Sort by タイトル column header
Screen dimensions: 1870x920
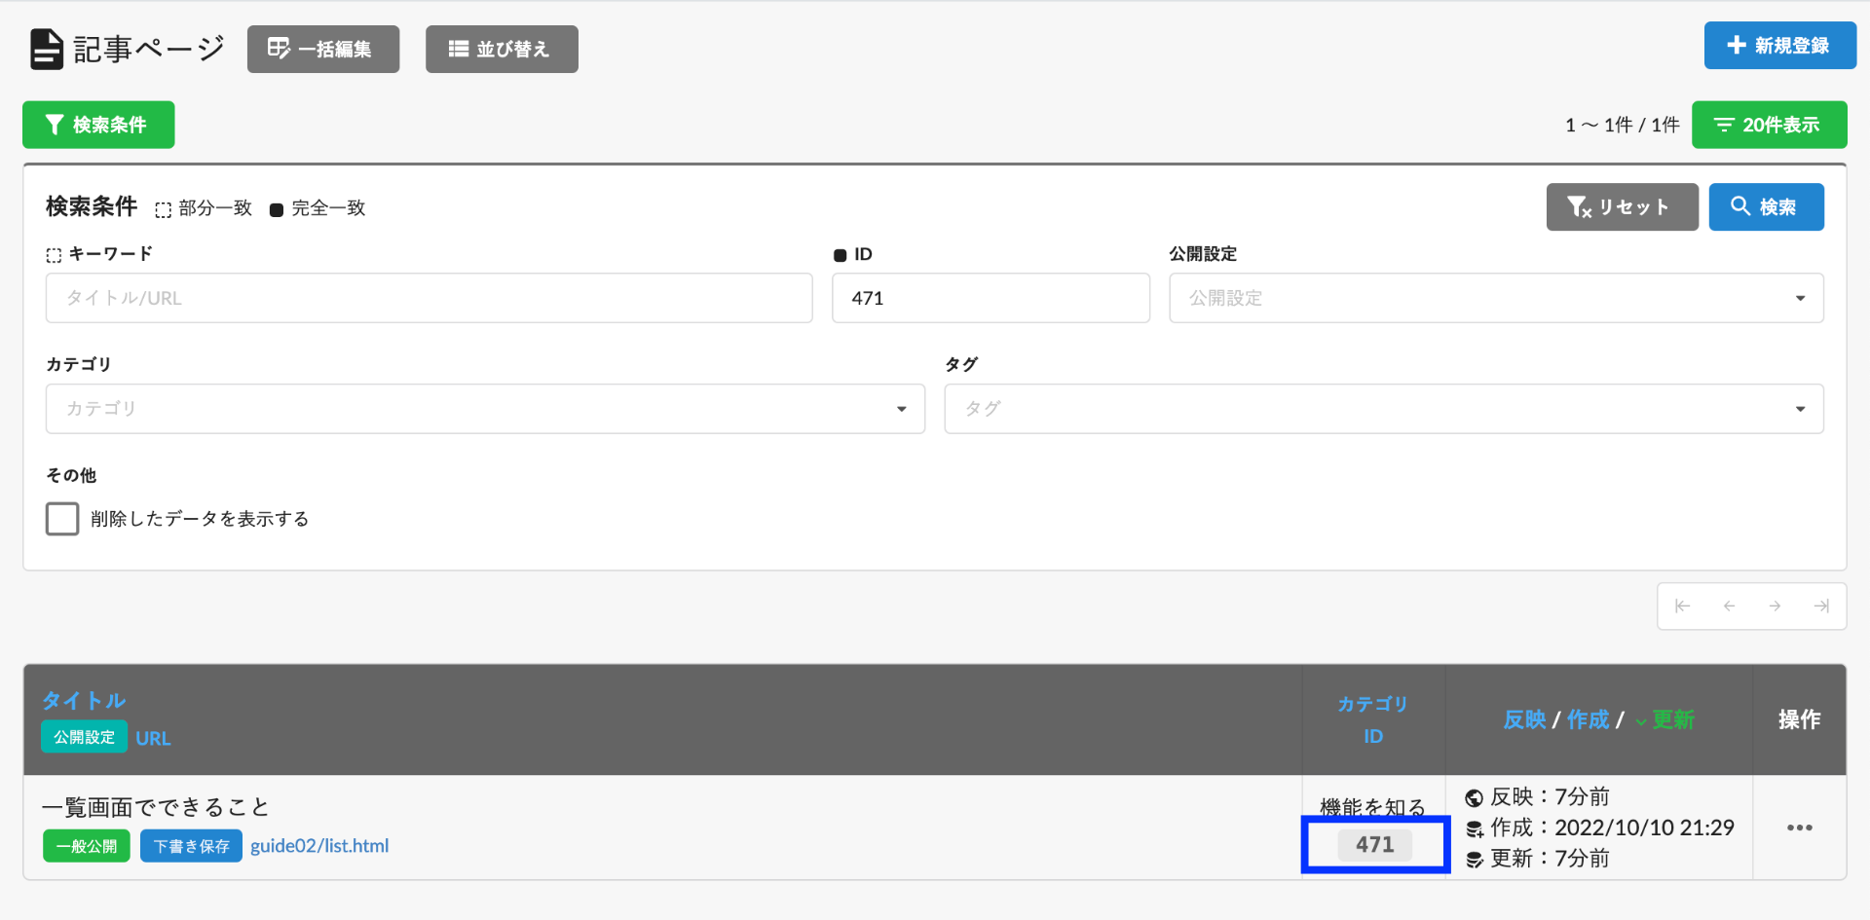(x=84, y=700)
